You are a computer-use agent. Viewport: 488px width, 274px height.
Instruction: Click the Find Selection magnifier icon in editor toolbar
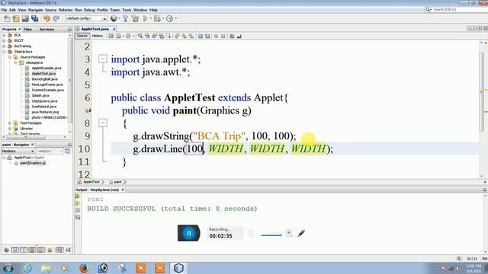point(140,36)
